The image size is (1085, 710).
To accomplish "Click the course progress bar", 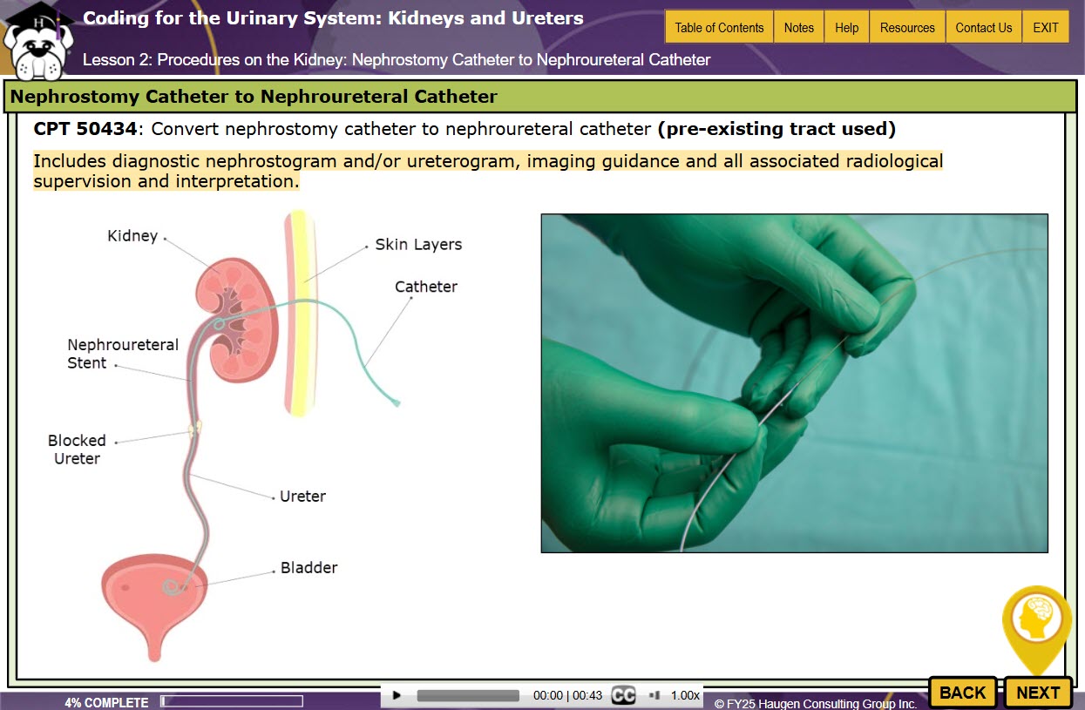I will (x=232, y=701).
